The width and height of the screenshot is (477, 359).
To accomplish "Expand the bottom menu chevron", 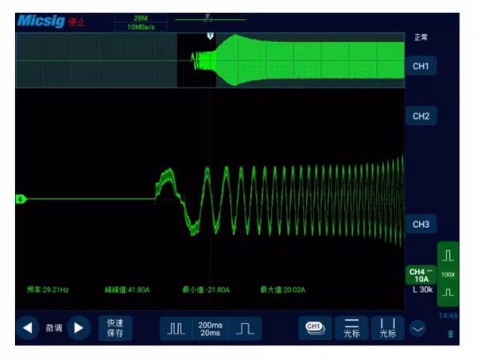I will pyautogui.click(x=417, y=329).
